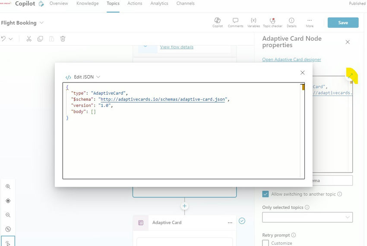The width and height of the screenshot is (367, 246).
Task: Select the Adaptive Card node title
Action: point(167,223)
